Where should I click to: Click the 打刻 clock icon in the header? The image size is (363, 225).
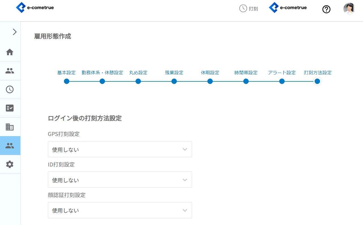[243, 8]
